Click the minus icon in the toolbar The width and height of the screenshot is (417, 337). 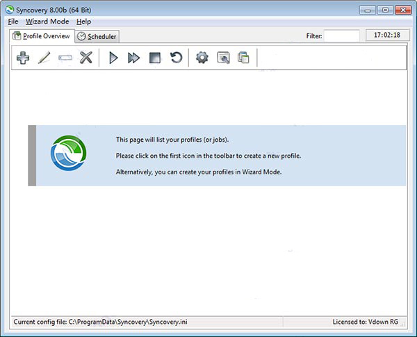coord(65,58)
